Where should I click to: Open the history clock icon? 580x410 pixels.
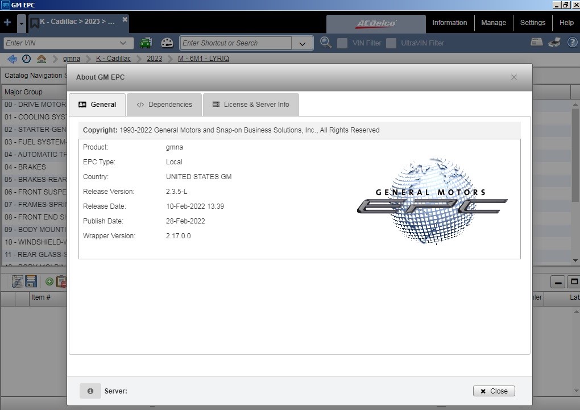(26, 59)
